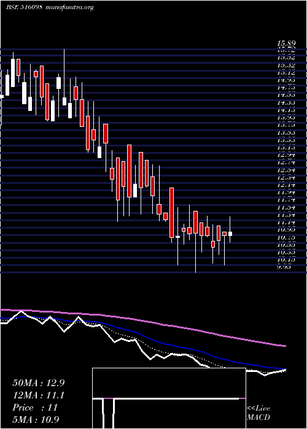Viewport: 307px width, 429px height.
Task: Click the 50MA : 12.9 readout
Action: [x=39, y=383]
